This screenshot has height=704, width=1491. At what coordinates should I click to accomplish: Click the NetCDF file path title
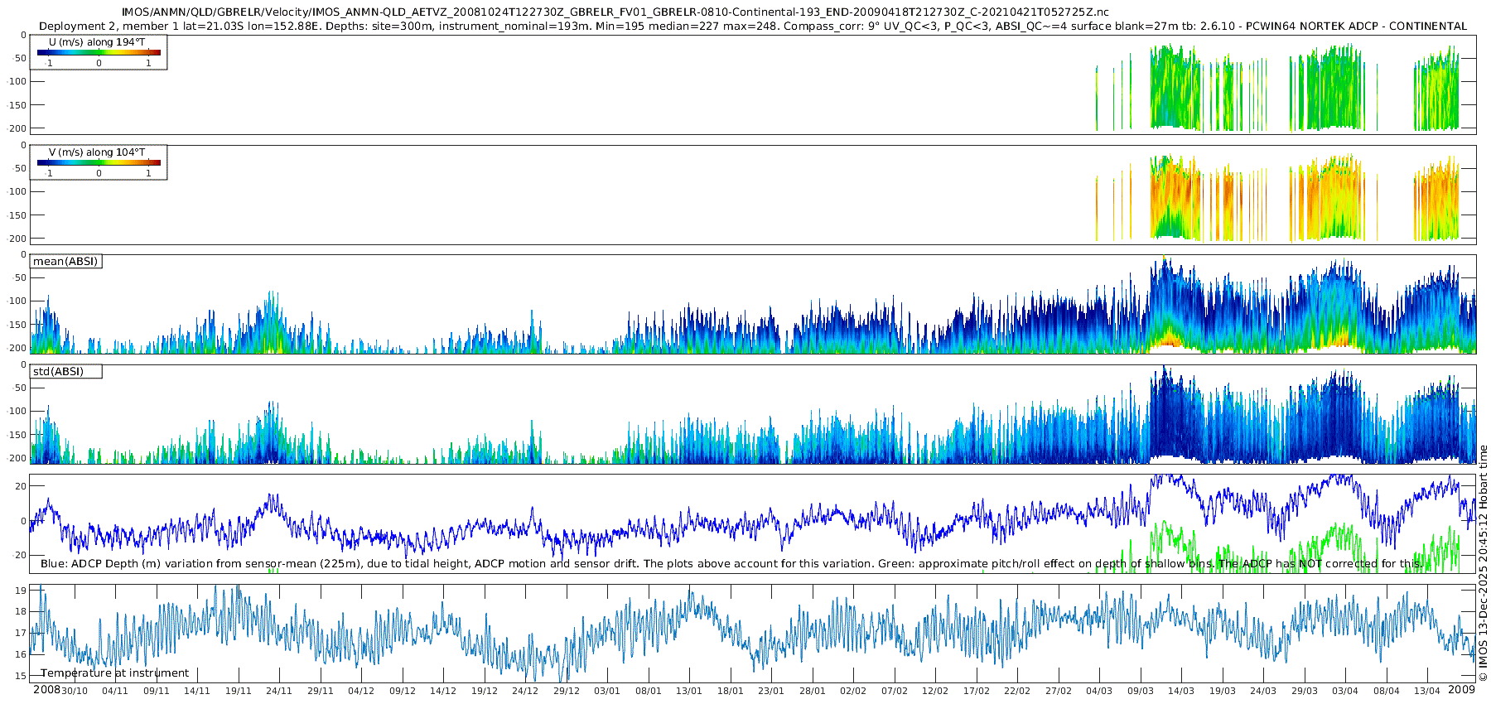pyautogui.click(x=615, y=12)
